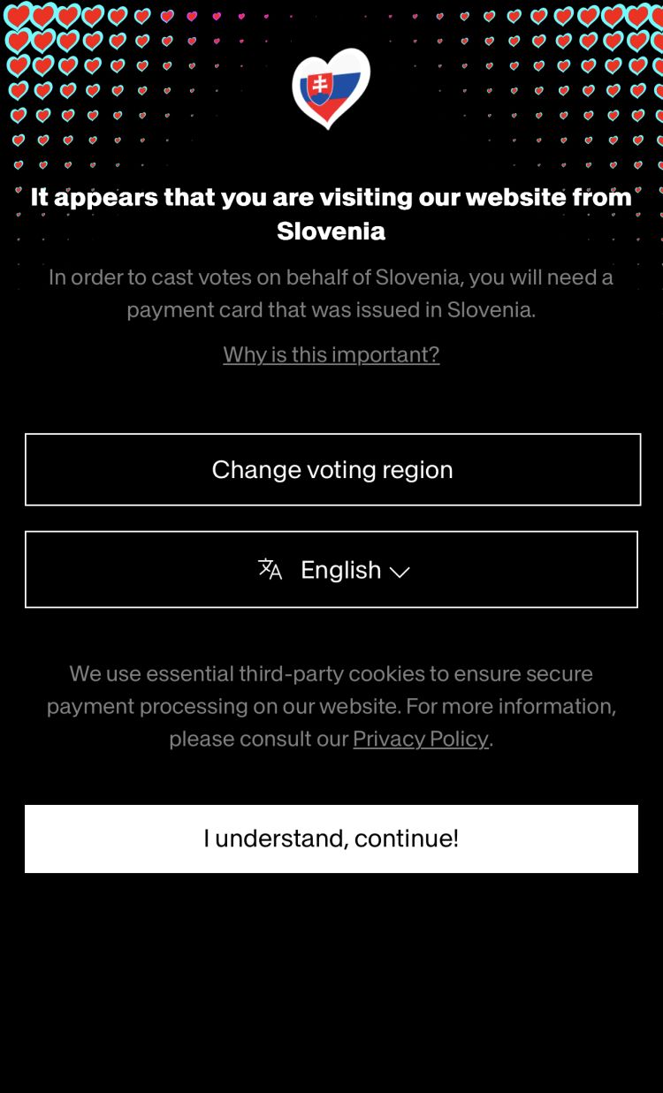Screen dimensions: 663x1093
Task: Select the language translation icon
Action: 271,570
